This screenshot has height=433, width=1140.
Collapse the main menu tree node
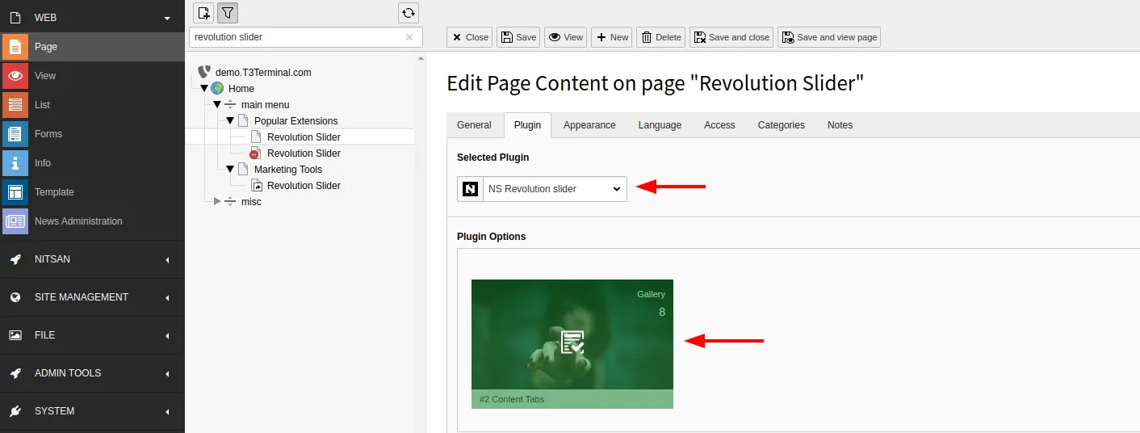tap(217, 104)
